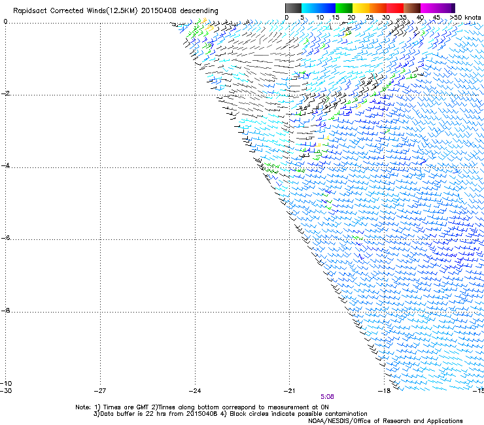
Task: Click the yellow 20-25 knots color band
Action: tap(361, 8)
